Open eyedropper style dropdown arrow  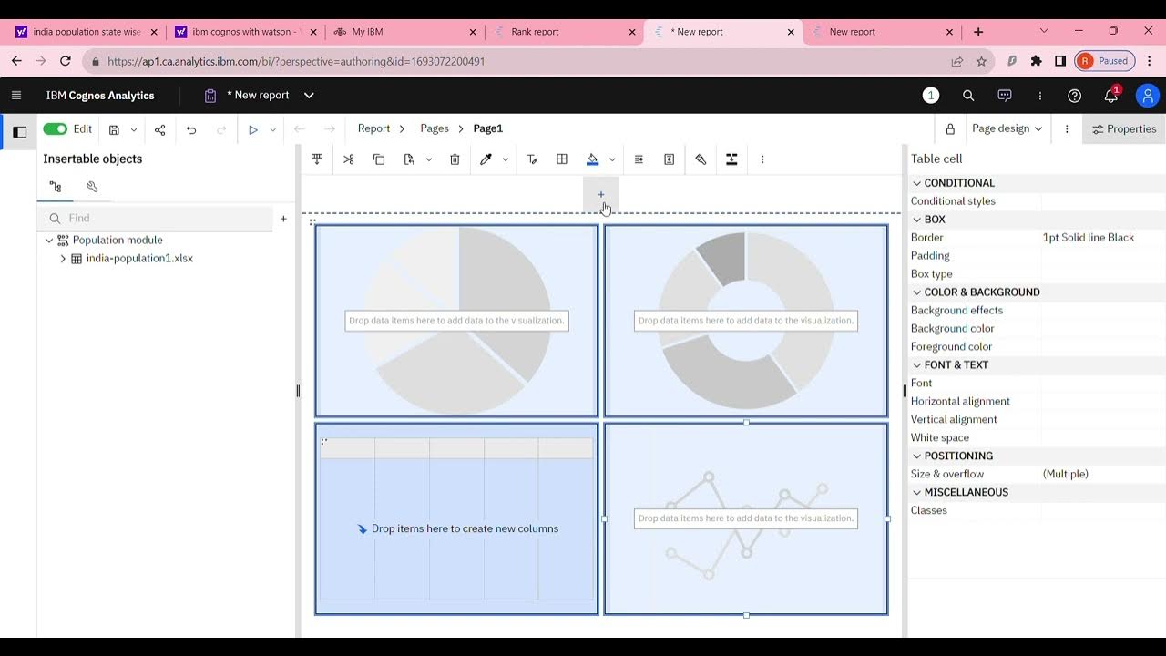pos(506,159)
